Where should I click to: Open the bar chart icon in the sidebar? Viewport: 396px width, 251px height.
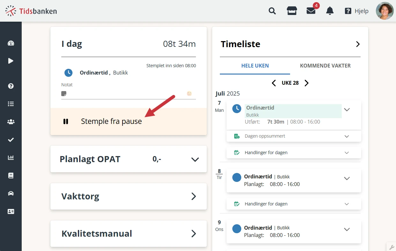click(x=11, y=157)
